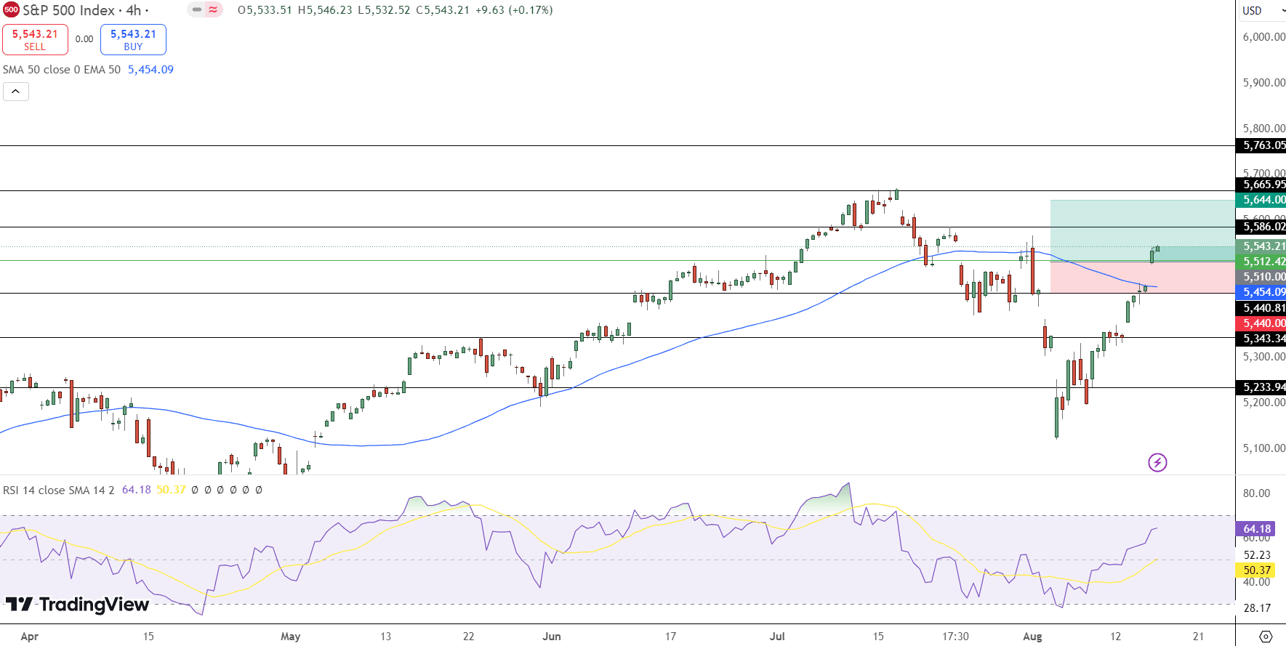Image resolution: width=1286 pixels, height=646 pixels.
Task: Click the low price L5,532.52
Action: coord(384,10)
